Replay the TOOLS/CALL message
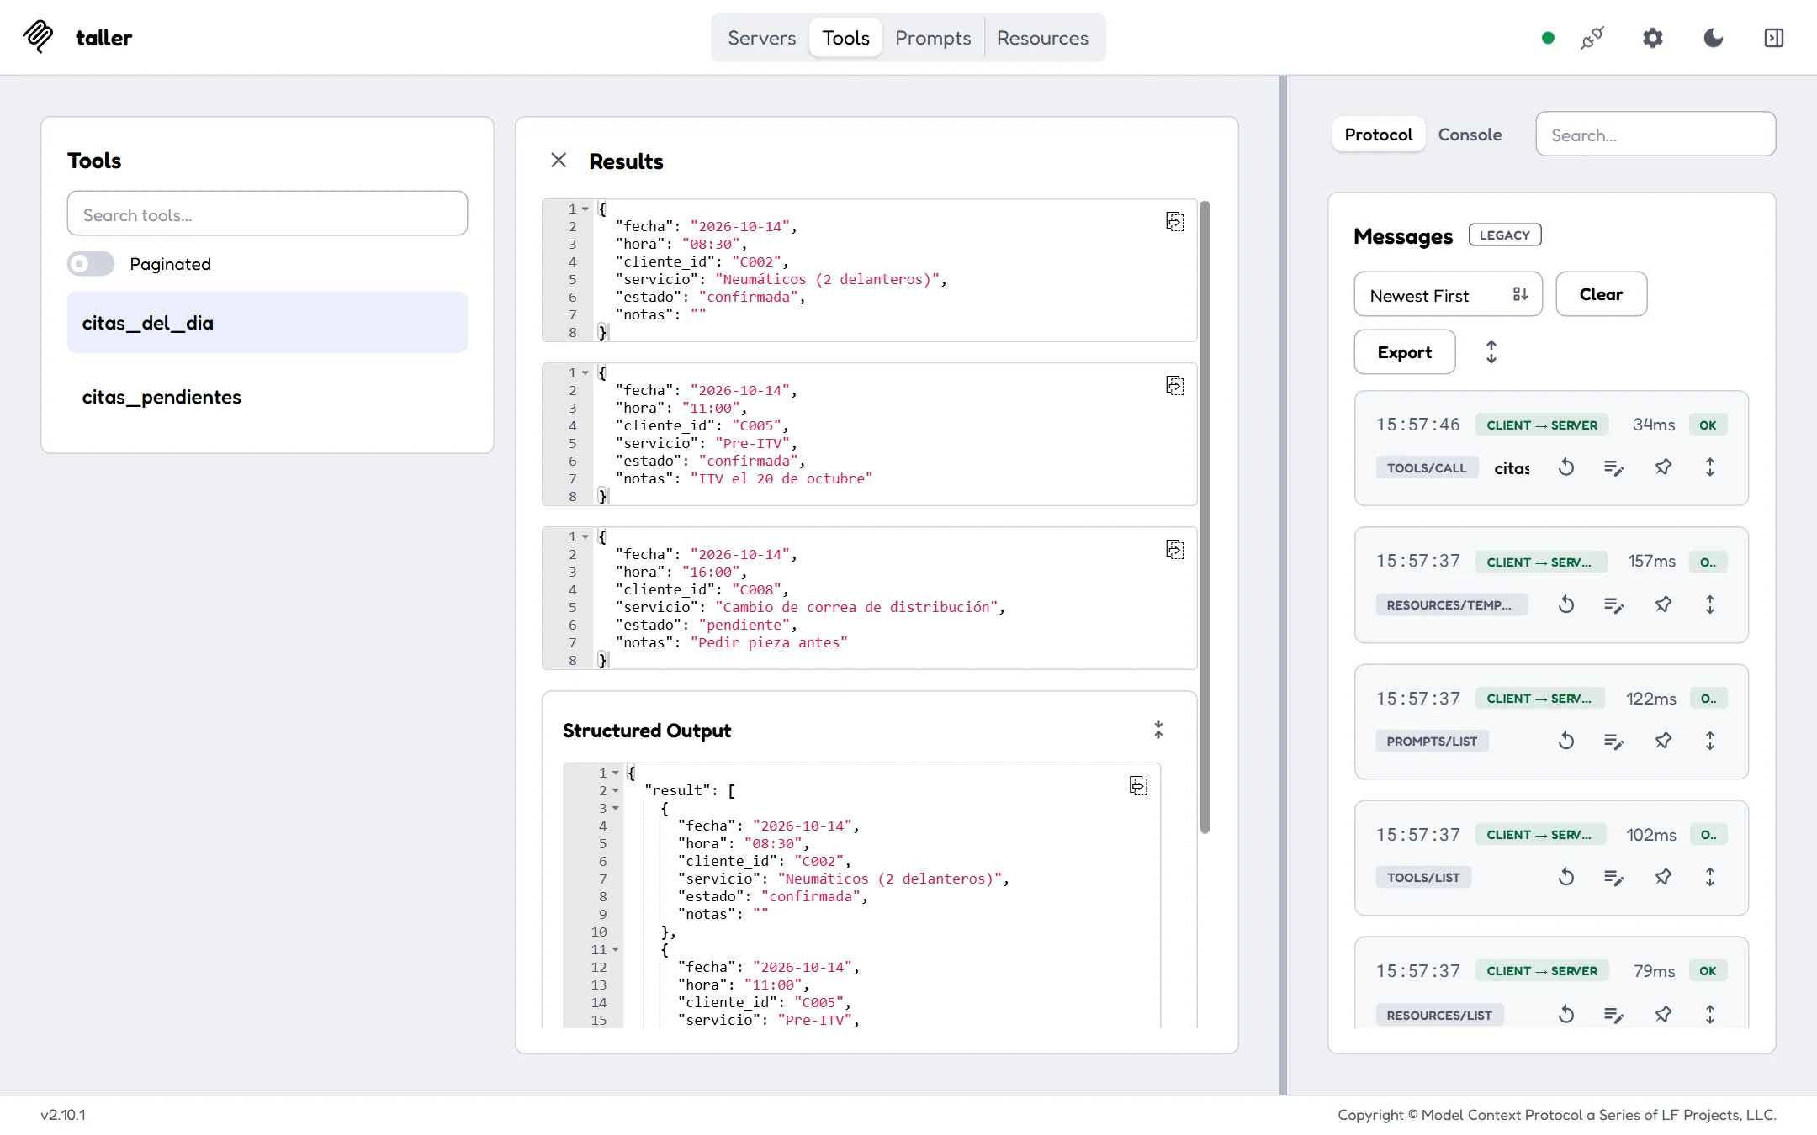 pyautogui.click(x=1566, y=467)
